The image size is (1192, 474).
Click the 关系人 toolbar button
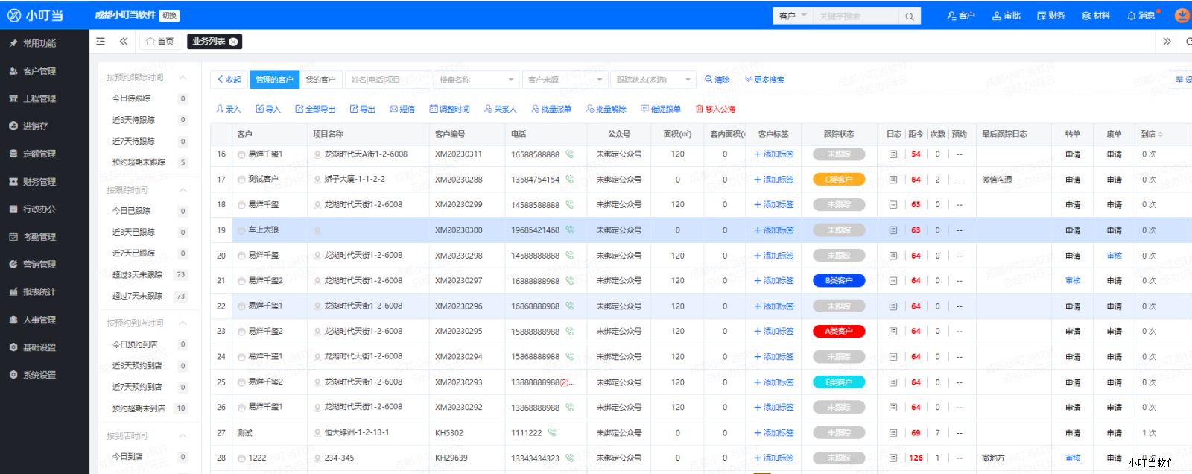click(501, 109)
